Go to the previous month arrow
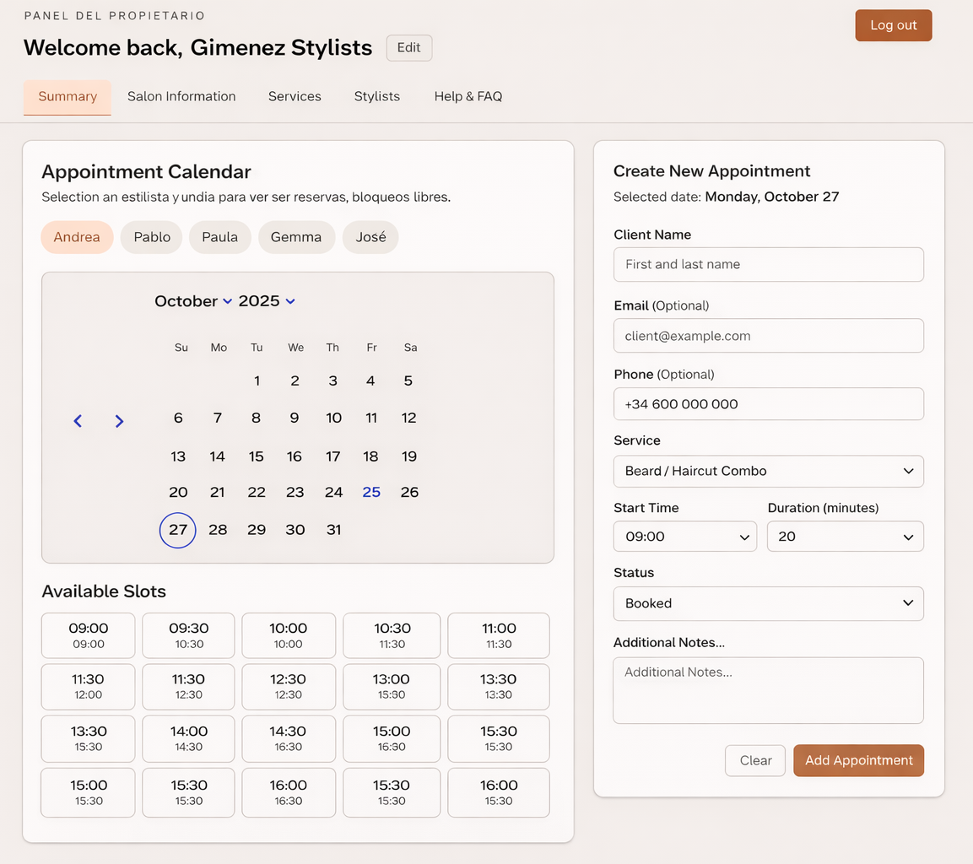The width and height of the screenshot is (973, 864). [x=77, y=420]
